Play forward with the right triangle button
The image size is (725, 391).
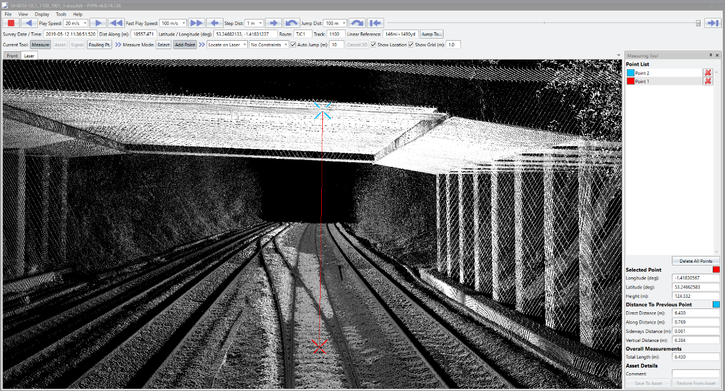[98, 23]
